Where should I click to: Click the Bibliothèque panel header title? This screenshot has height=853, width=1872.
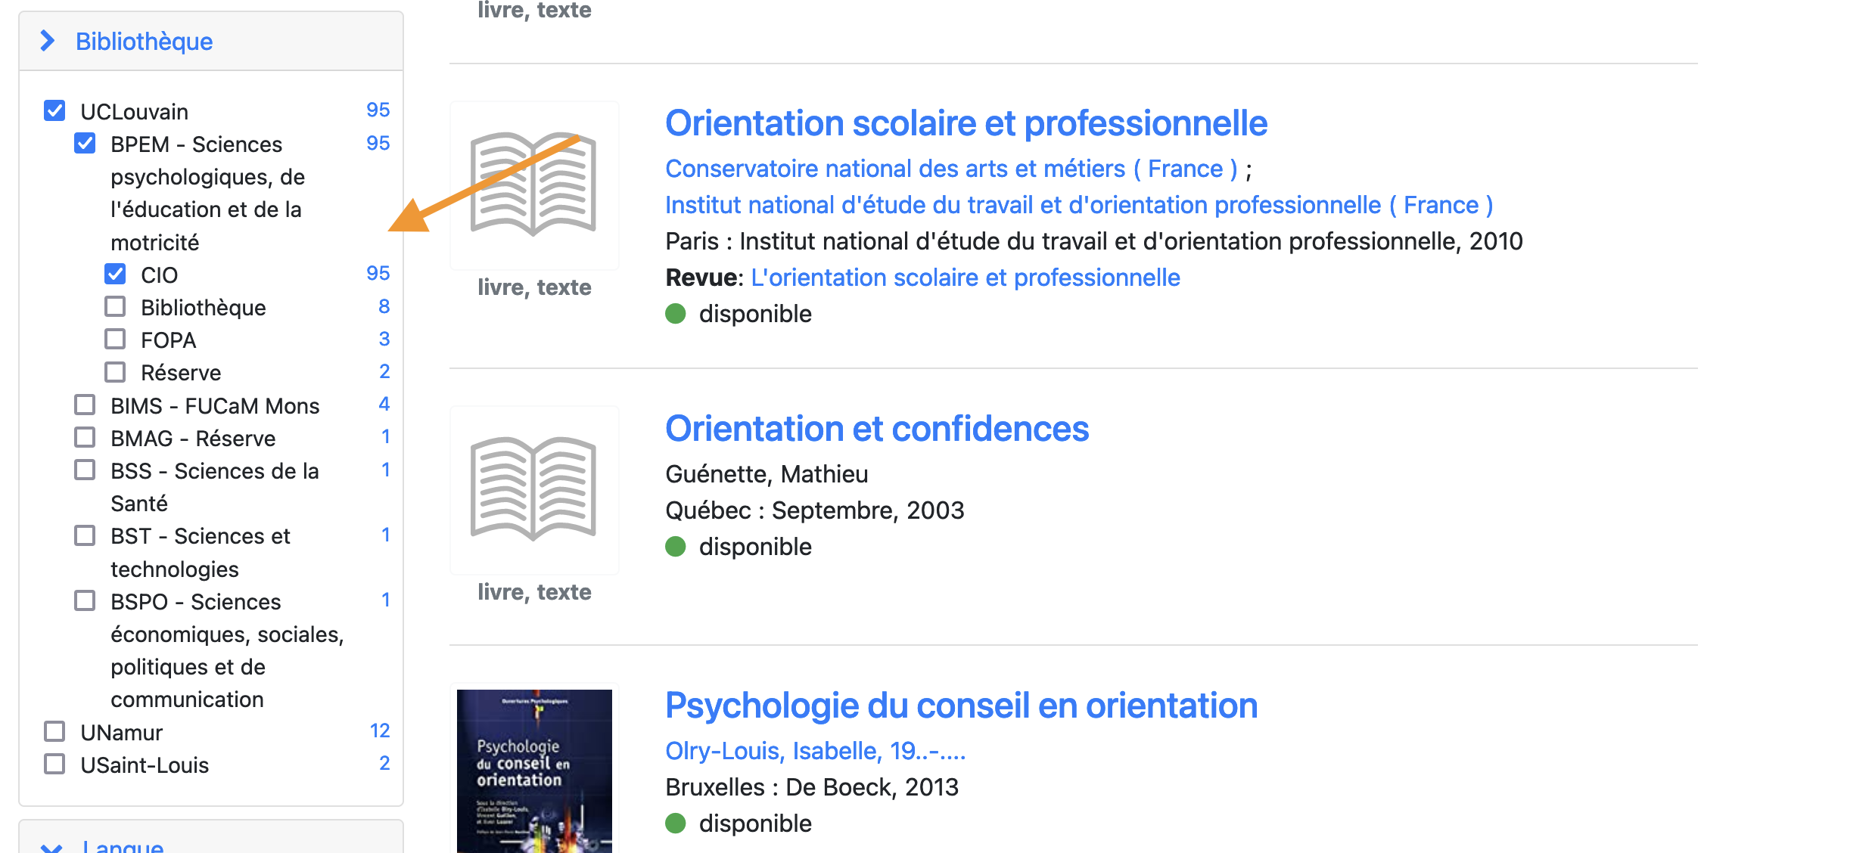[x=144, y=41]
